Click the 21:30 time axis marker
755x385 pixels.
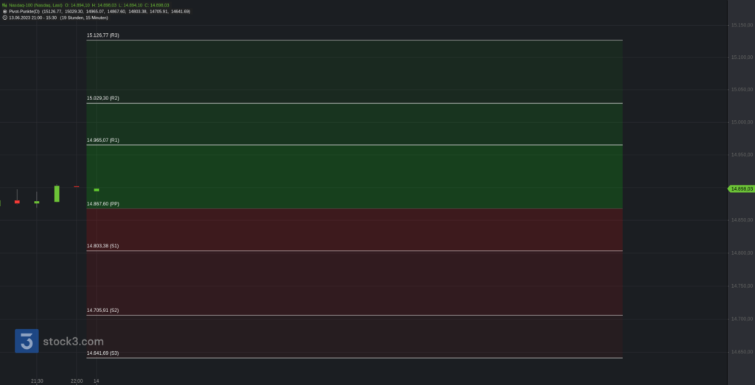coord(37,381)
